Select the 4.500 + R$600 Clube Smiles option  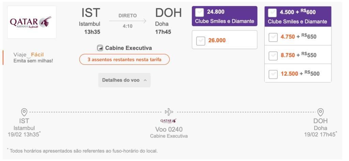tap(272, 13)
